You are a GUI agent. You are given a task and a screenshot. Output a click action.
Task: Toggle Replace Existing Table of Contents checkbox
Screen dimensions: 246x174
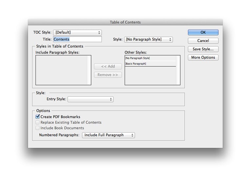tap(37, 122)
